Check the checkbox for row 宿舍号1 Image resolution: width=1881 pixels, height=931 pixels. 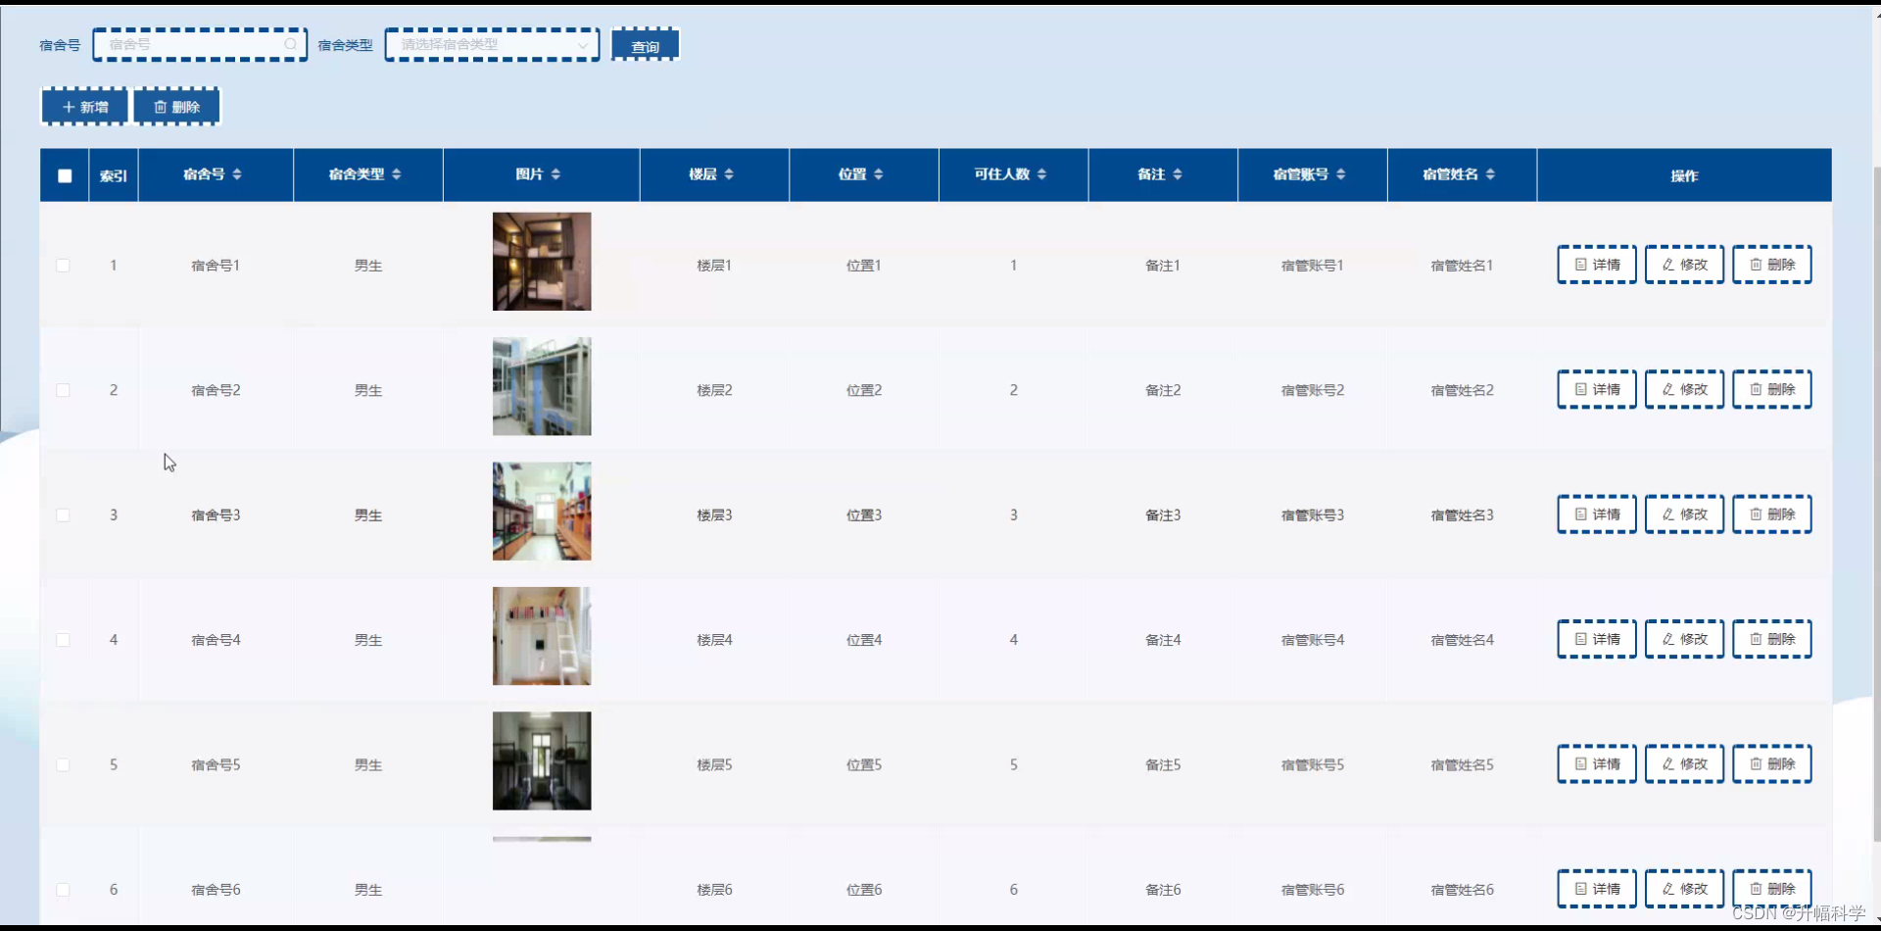64,265
